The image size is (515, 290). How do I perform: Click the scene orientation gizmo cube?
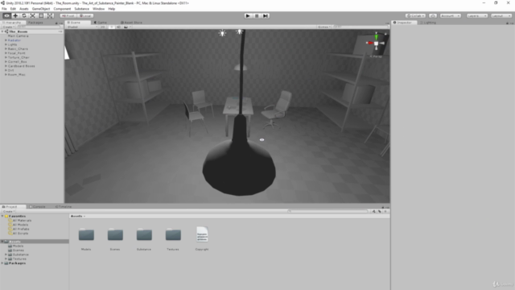point(376,43)
